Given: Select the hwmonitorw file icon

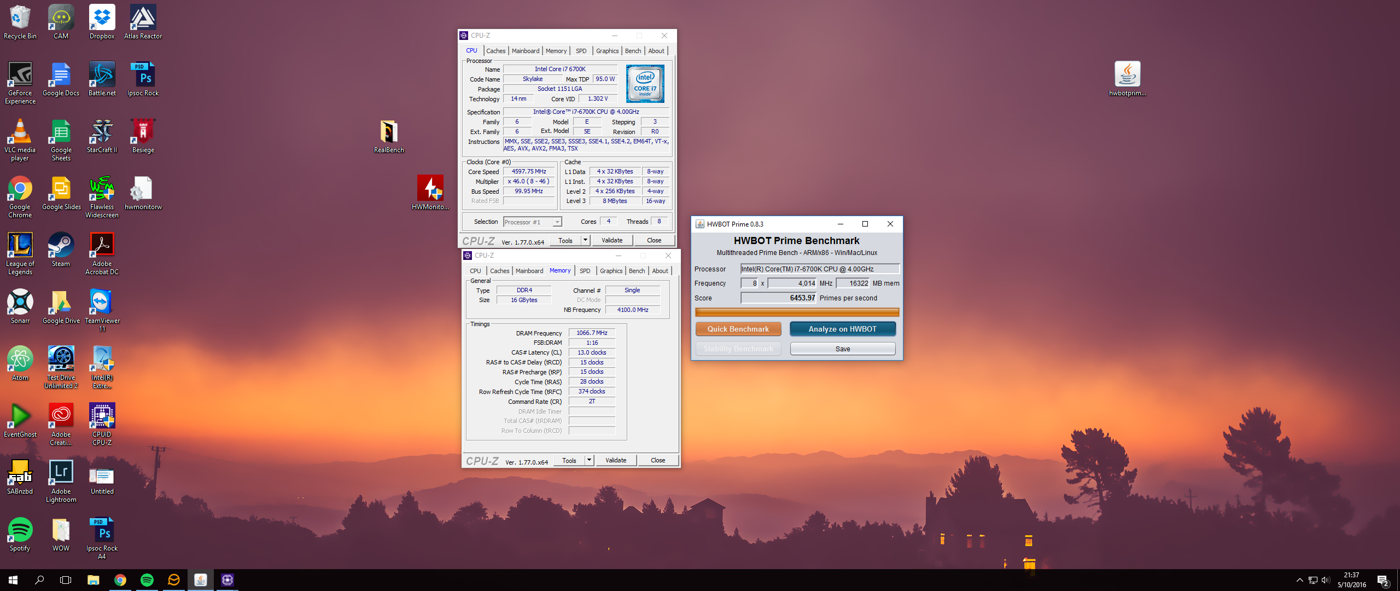Looking at the screenshot, I should tap(143, 193).
